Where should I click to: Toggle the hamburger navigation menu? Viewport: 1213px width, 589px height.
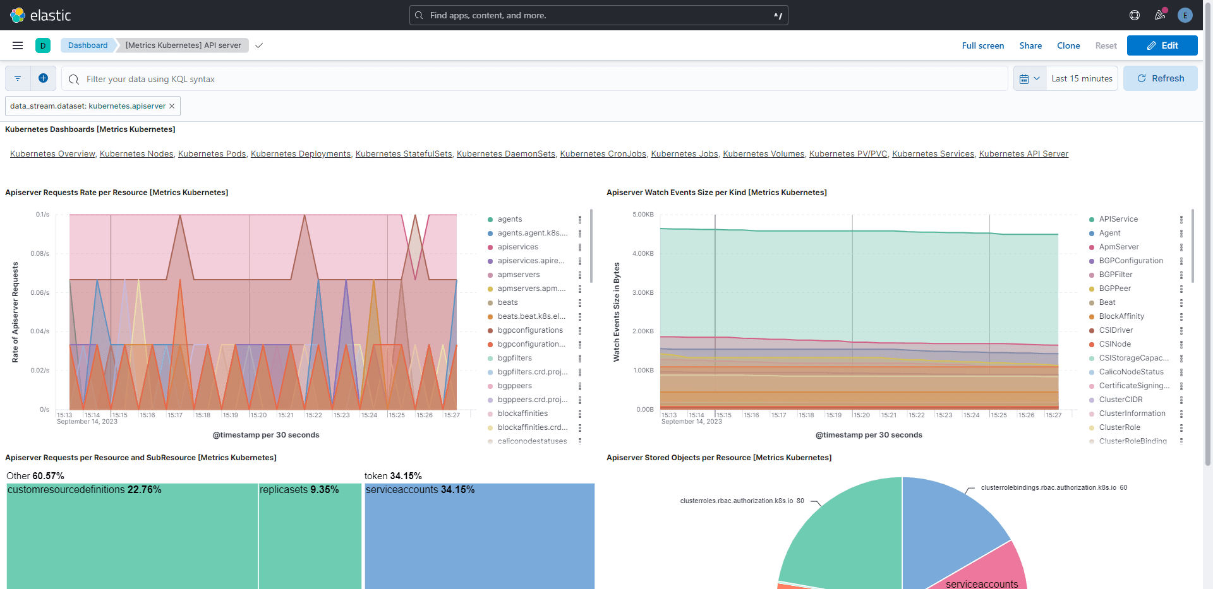(x=18, y=45)
